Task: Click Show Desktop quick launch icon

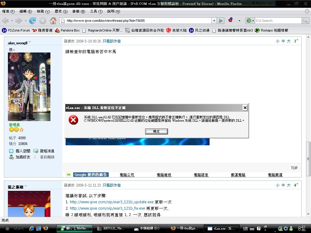Action: (39, 228)
